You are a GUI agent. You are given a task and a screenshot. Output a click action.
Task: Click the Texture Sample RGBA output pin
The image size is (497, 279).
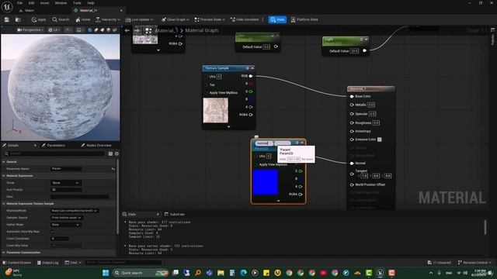click(251, 115)
